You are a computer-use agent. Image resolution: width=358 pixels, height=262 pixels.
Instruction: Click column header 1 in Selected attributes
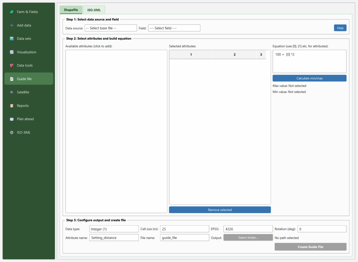(x=191, y=55)
